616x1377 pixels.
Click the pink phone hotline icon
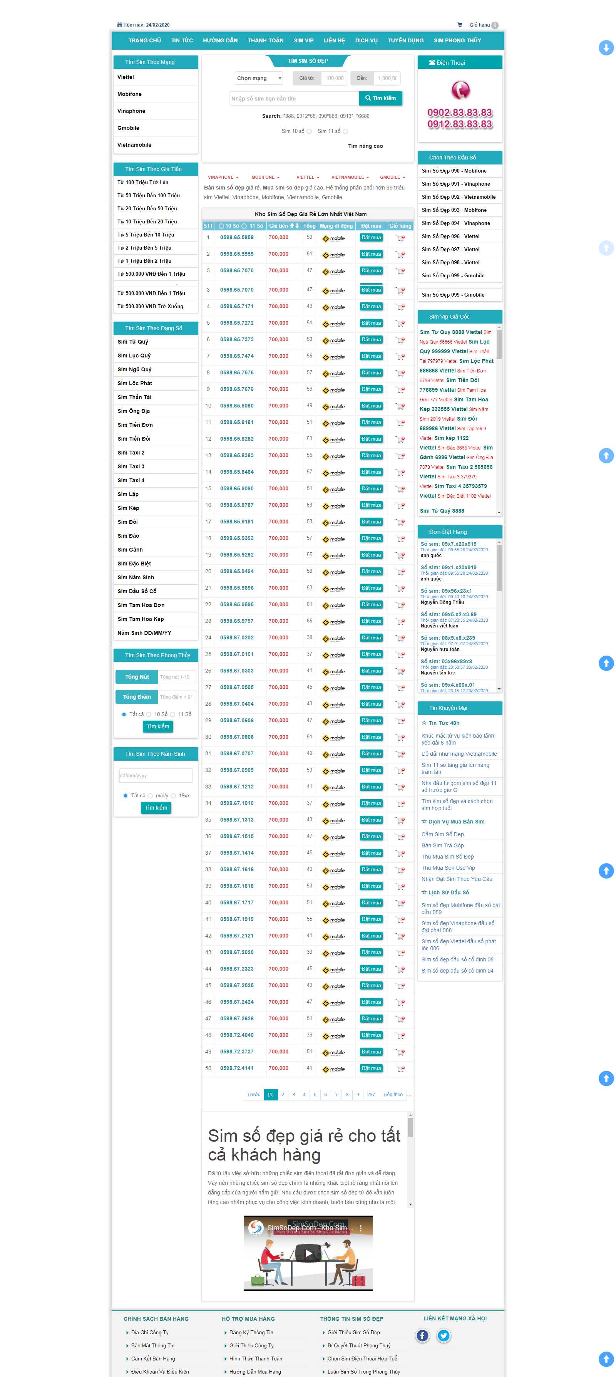[460, 90]
